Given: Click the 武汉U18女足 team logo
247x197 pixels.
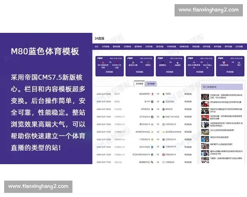Looking at the screenshot, I should coord(152,147).
